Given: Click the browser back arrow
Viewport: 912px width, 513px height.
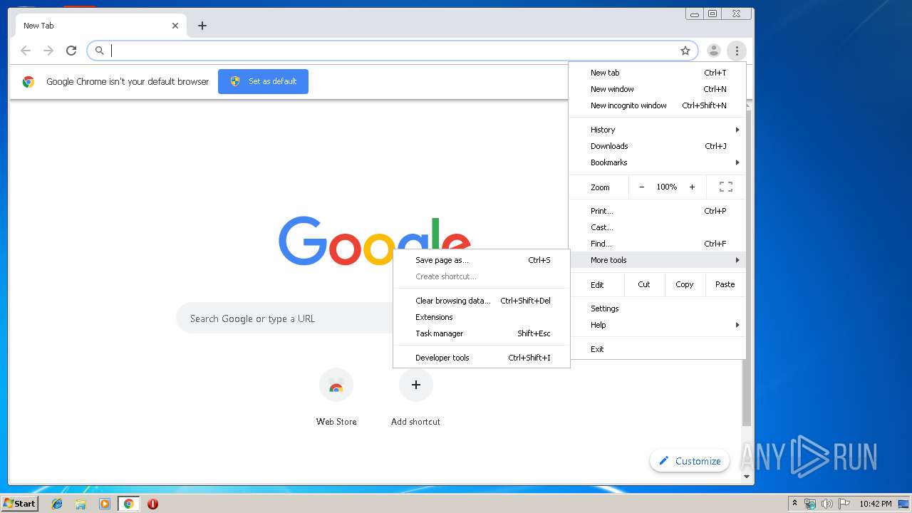Looking at the screenshot, I should pos(26,51).
